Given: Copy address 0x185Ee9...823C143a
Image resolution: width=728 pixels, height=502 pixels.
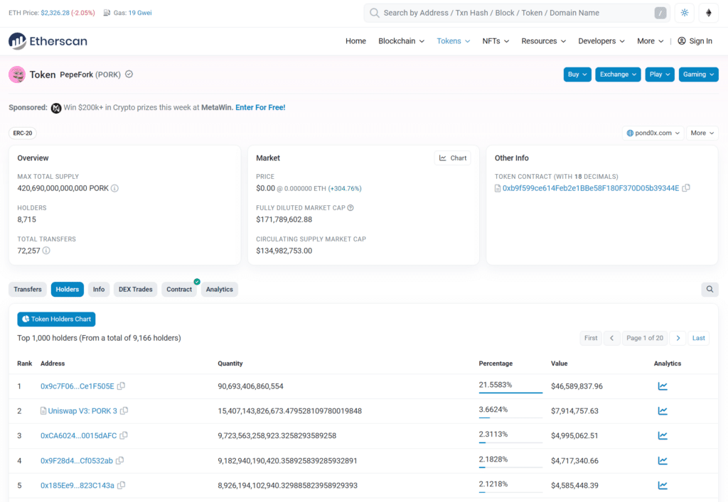Looking at the screenshot, I should (121, 485).
